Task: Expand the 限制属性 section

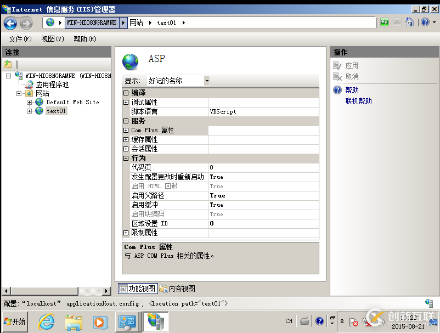Action: [126, 233]
